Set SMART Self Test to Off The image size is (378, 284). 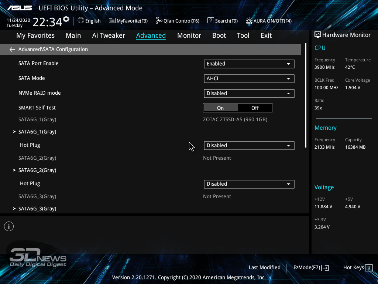point(255,108)
